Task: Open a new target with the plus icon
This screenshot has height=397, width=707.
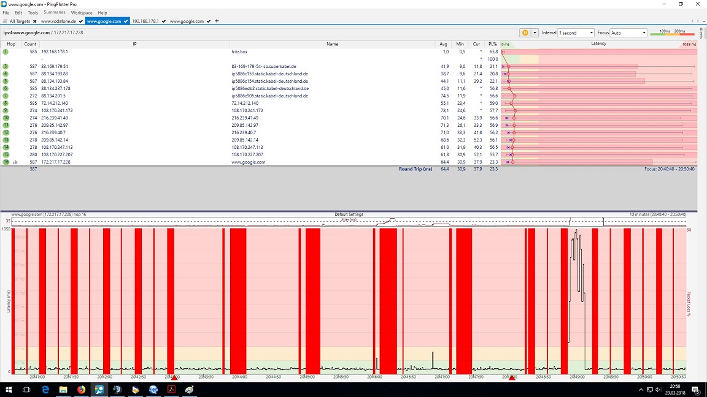Action: pyautogui.click(x=217, y=21)
